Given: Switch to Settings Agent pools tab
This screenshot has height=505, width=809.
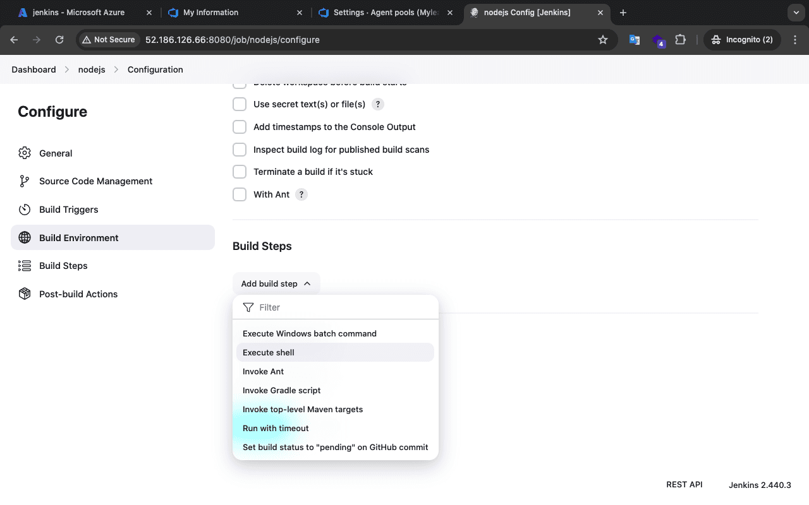Looking at the screenshot, I should point(386,13).
